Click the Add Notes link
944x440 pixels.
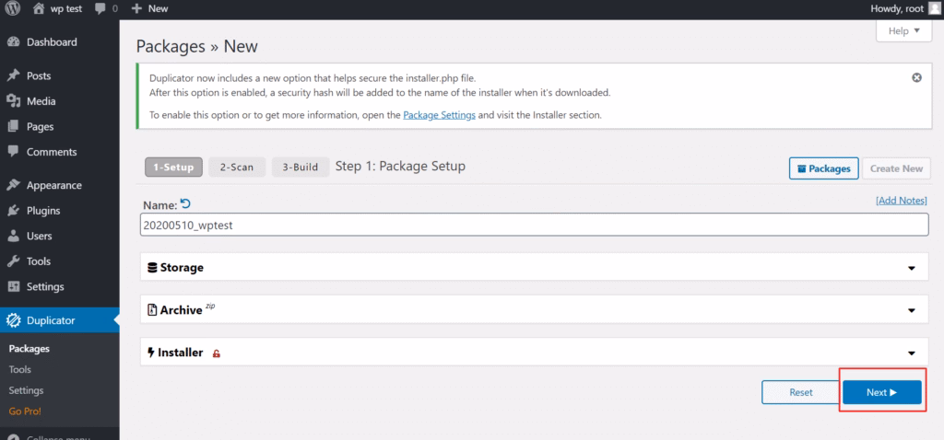pos(902,201)
